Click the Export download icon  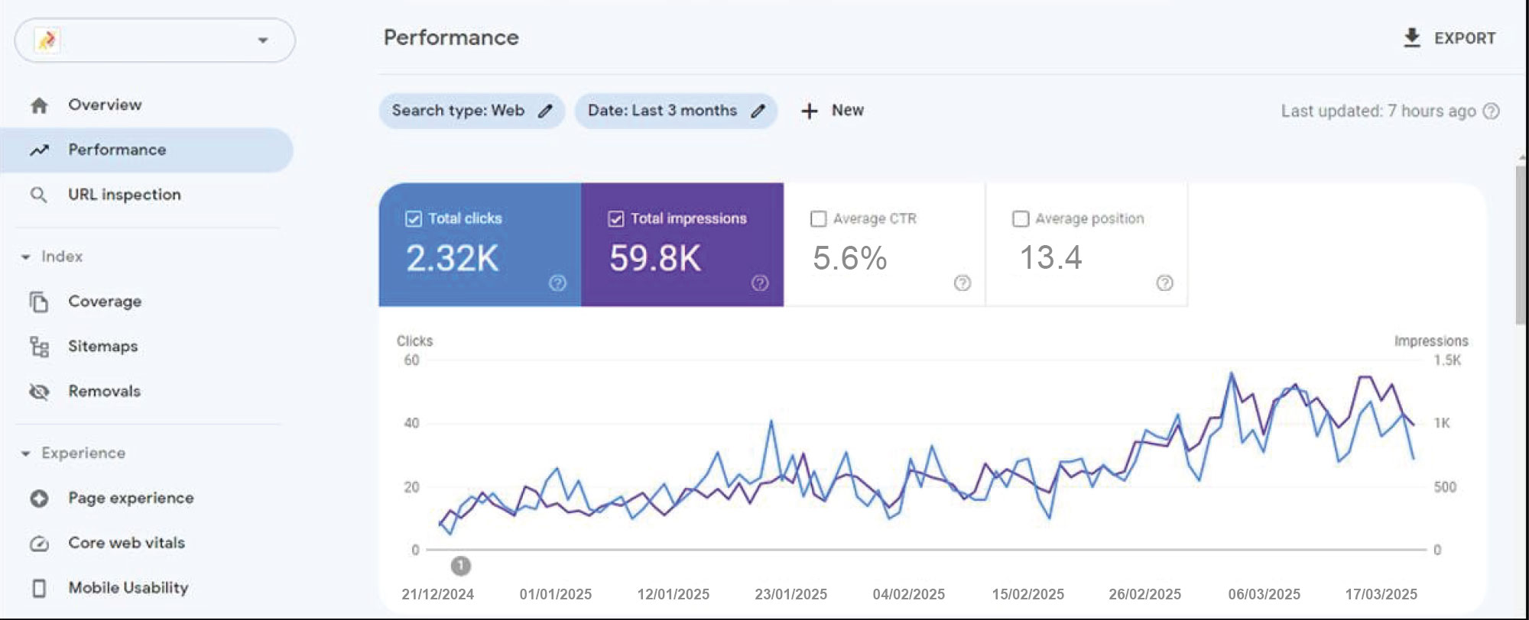click(1411, 37)
